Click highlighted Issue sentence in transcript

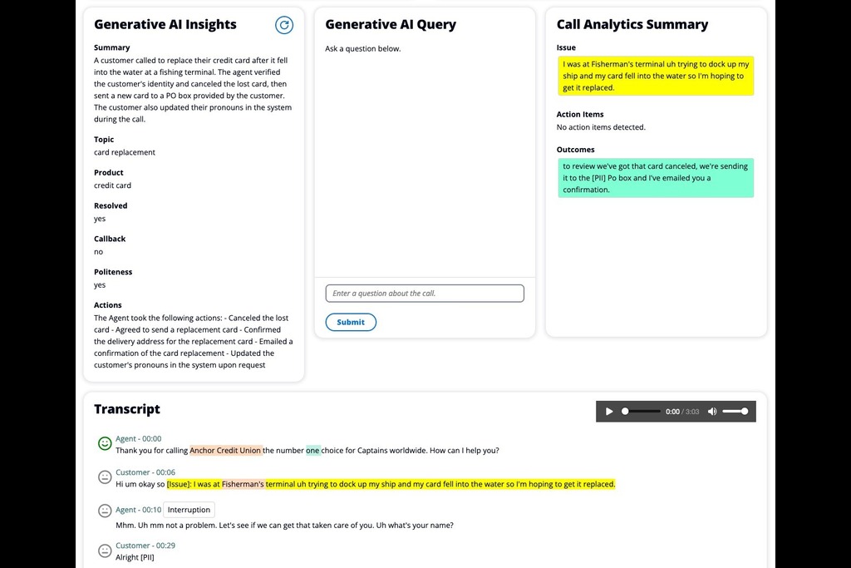point(391,484)
